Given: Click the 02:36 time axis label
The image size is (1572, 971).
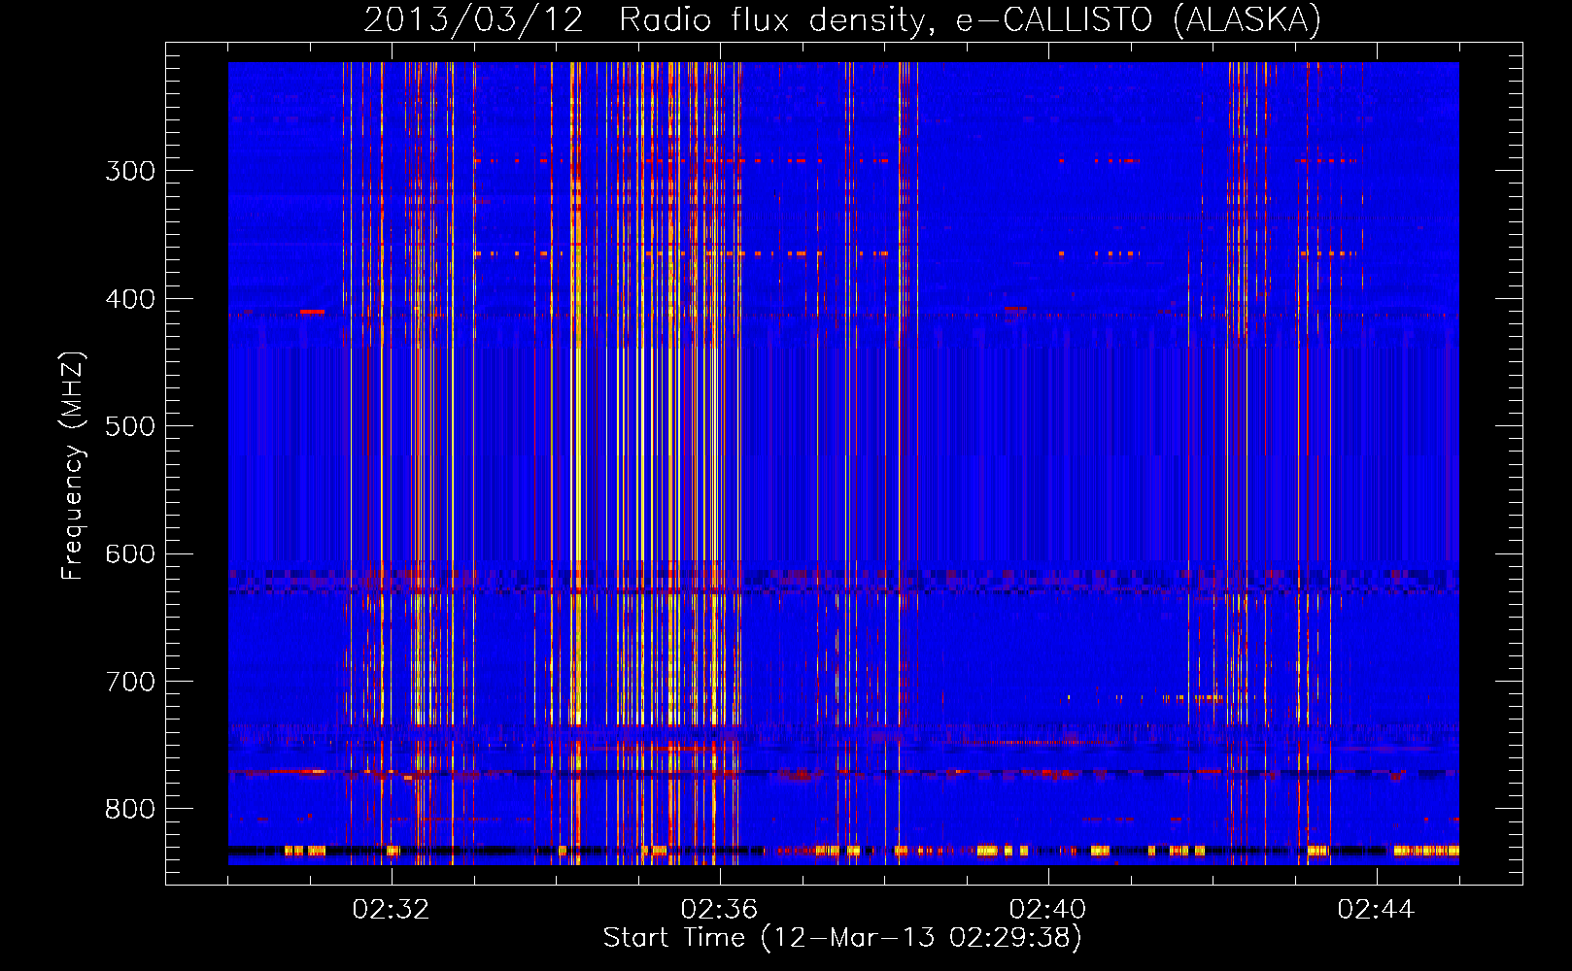Looking at the screenshot, I should point(719,910).
